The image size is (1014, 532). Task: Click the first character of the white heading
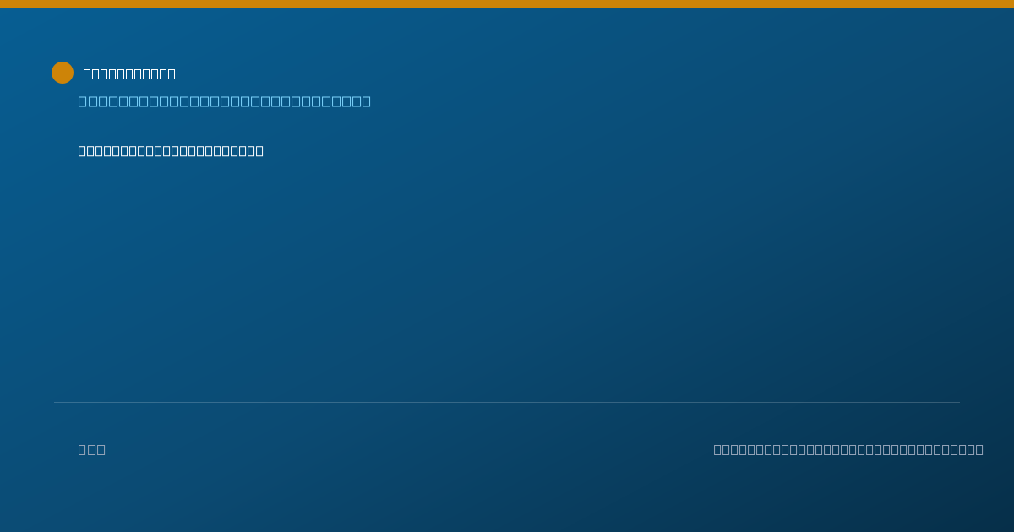[x=88, y=73]
